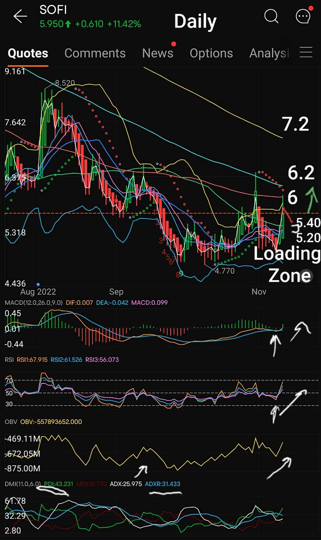Tap the MACD(12.0,26.0,9.0) indicator label
This screenshot has width=321, height=540.
(34, 303)
